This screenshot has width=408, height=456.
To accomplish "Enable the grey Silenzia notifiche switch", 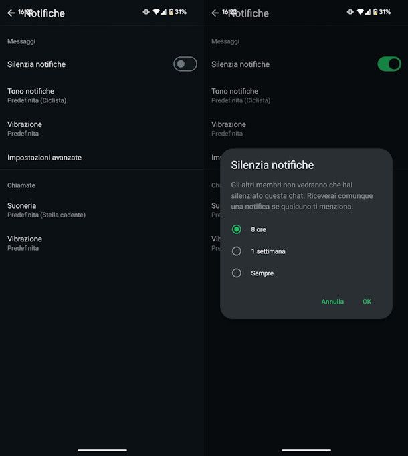I will (x=185, y=64).
